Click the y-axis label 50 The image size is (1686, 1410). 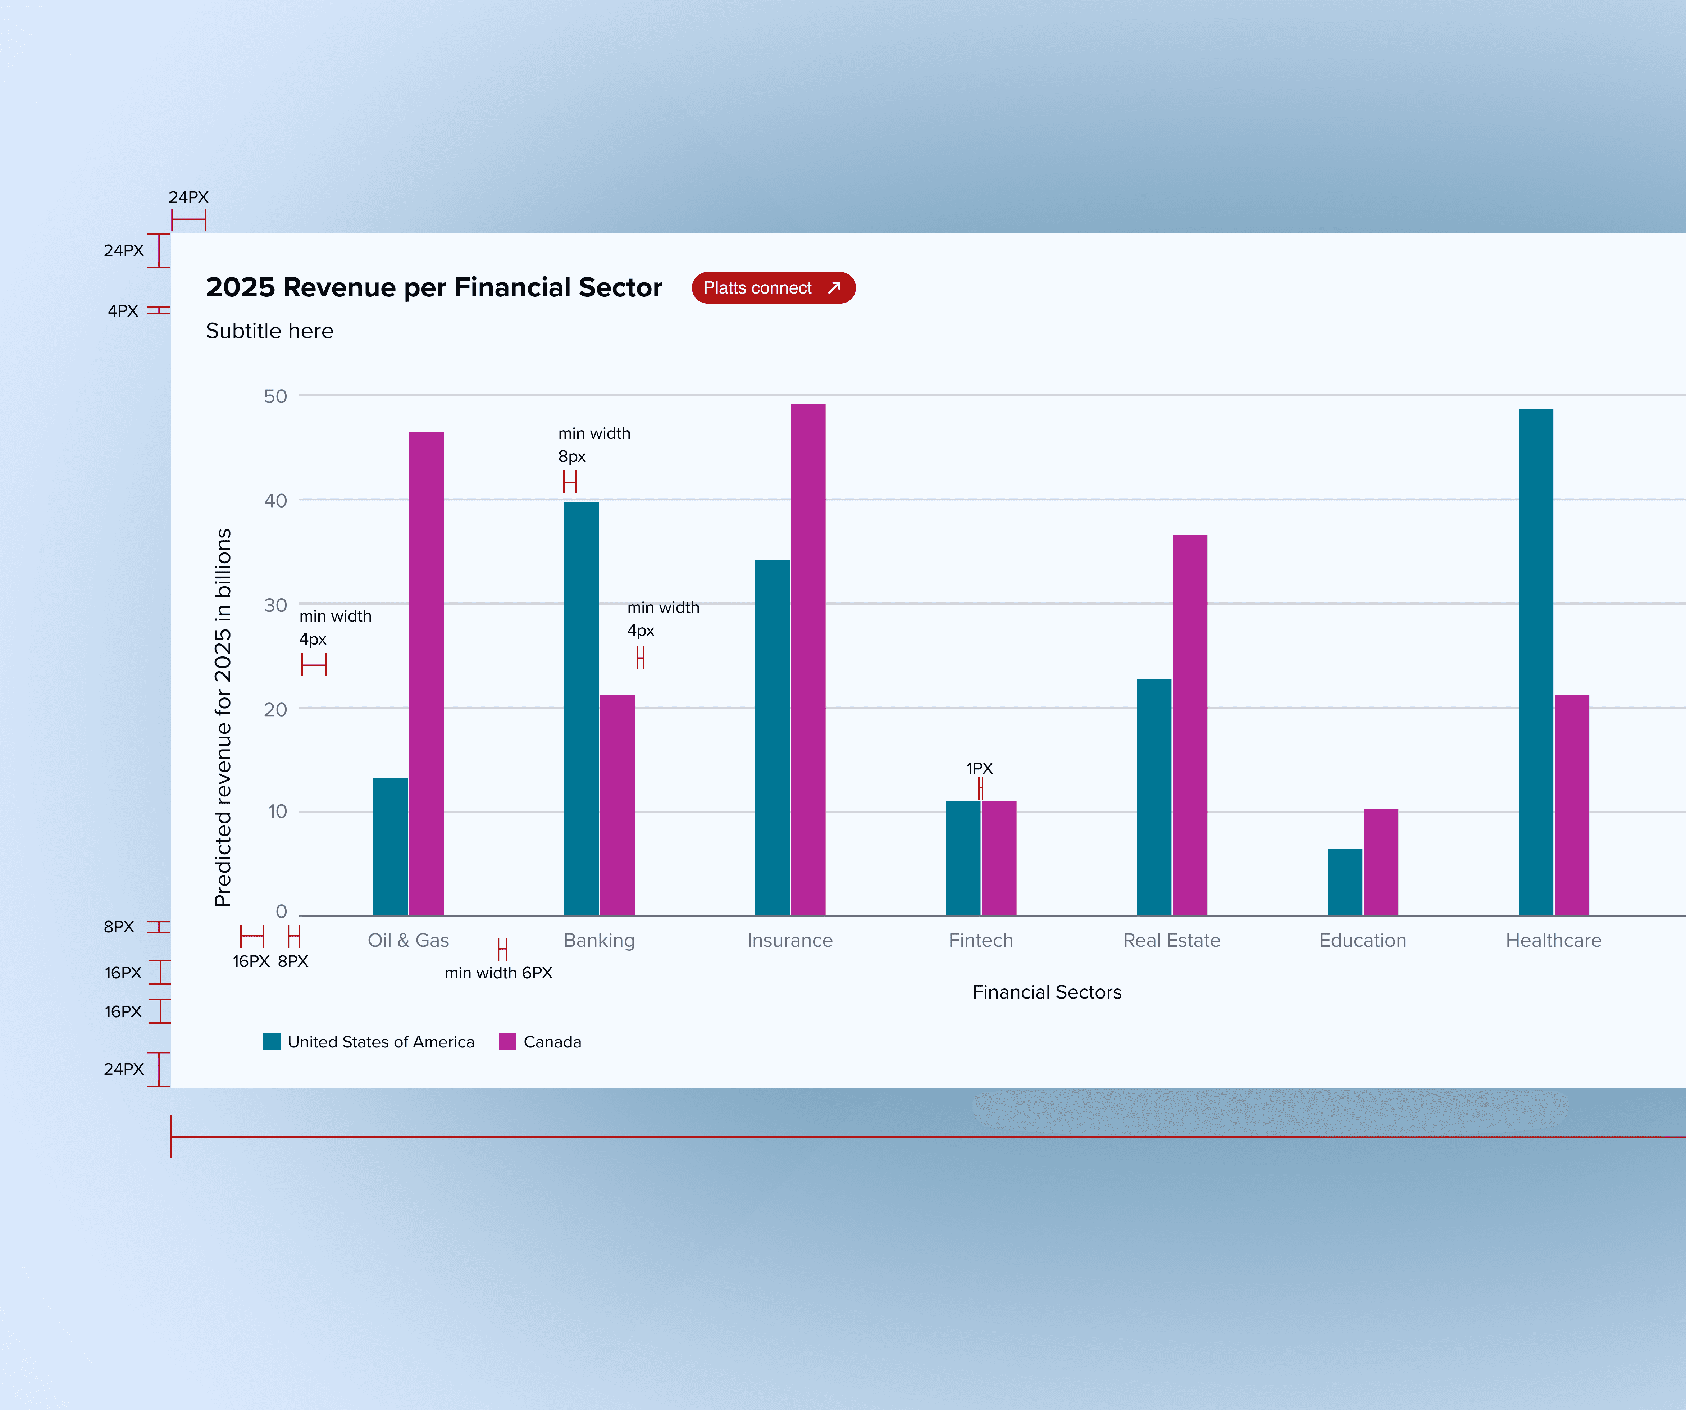(x=275, y=396)
